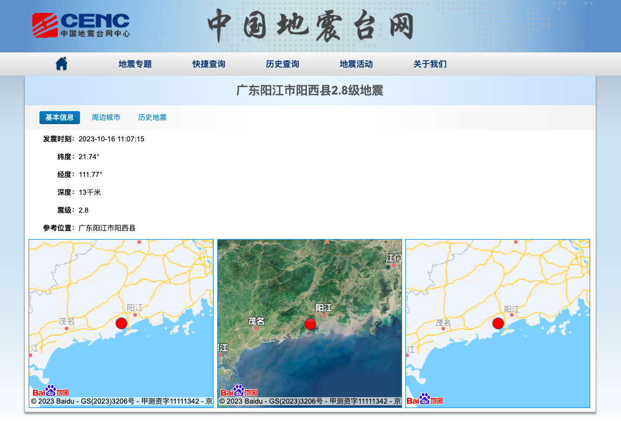Open the 地震活动 menu
The width and height of the screenshot is (621, 422).
(x=356, y=64)
